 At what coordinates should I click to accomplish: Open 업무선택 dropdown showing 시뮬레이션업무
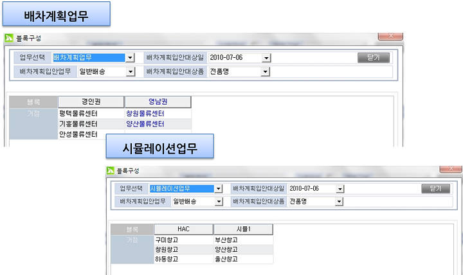coord(218,189)
